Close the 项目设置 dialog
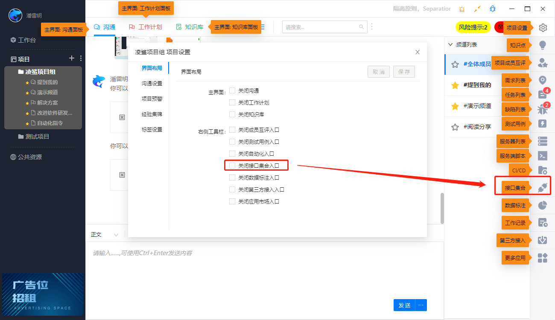Screen dimensions: 555x320 pyautogui.click(x=418, y=52)
